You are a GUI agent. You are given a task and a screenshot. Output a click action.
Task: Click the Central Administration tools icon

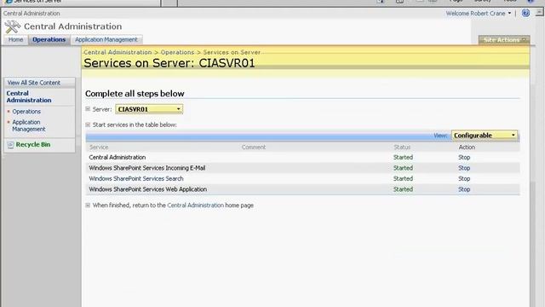pos(13,26)
